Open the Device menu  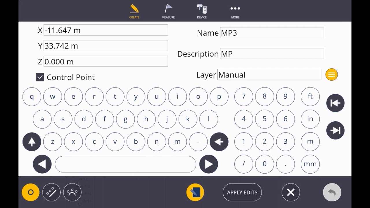coord(202,11)
